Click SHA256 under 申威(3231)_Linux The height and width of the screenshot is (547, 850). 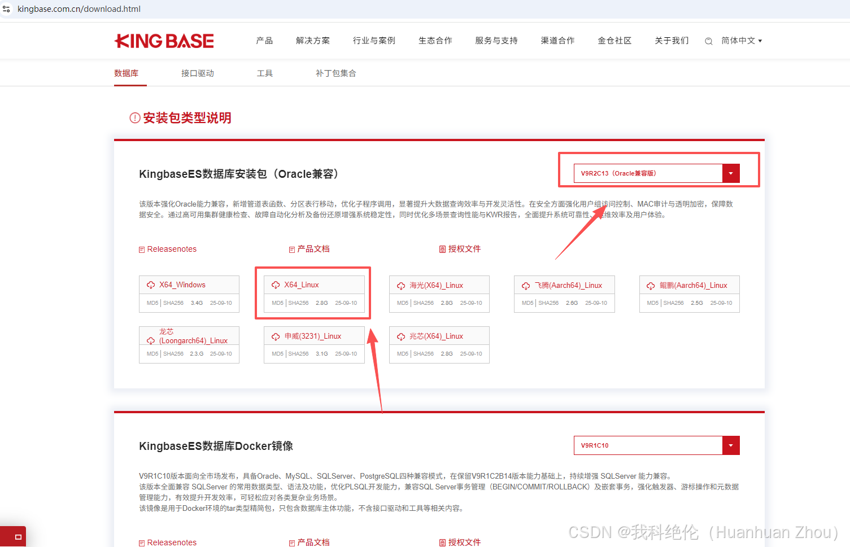(x=298, y=354)
